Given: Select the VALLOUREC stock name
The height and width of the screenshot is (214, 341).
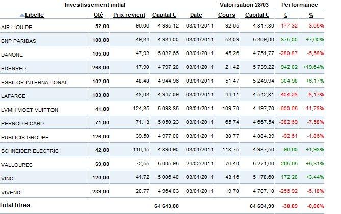Looking at the screenshot, I should (x=17, y=165).
